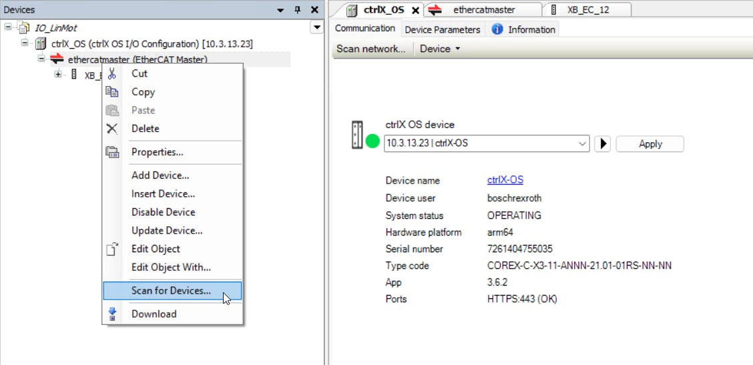This screenshot has height=365, width=753.
Task: Click the Delete X icon
Action: [x=112, y=129]
